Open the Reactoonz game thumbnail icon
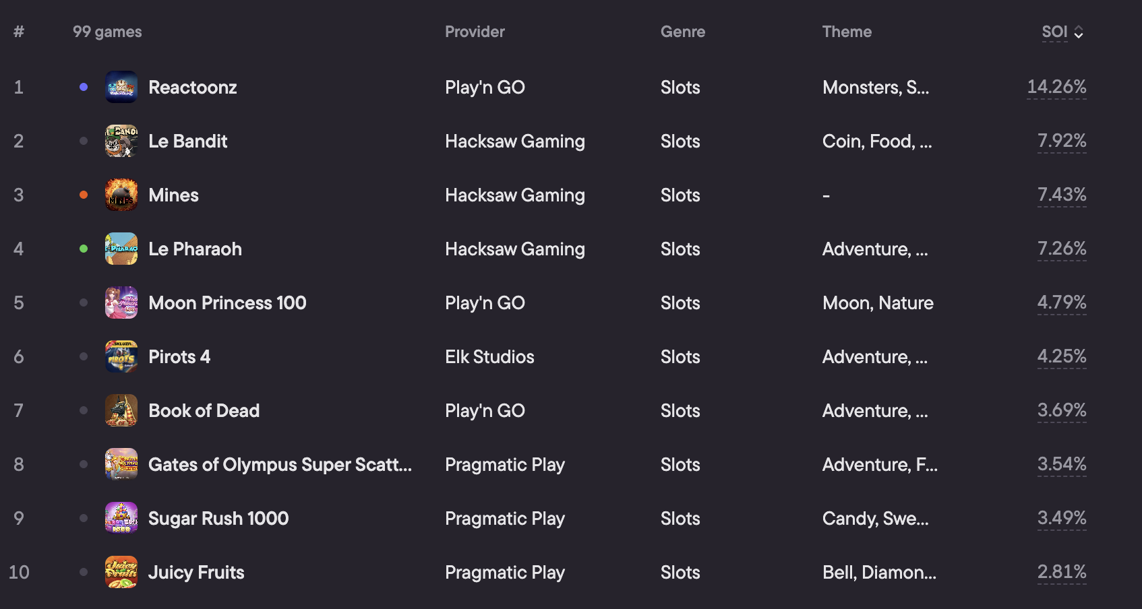 click(x=121, y=87)
